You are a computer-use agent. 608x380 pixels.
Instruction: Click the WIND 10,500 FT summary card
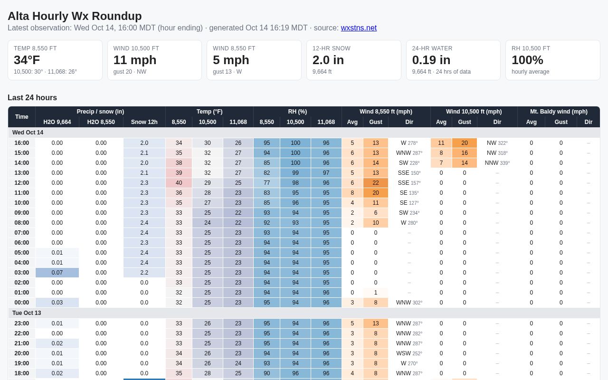(x=154, y=60)
